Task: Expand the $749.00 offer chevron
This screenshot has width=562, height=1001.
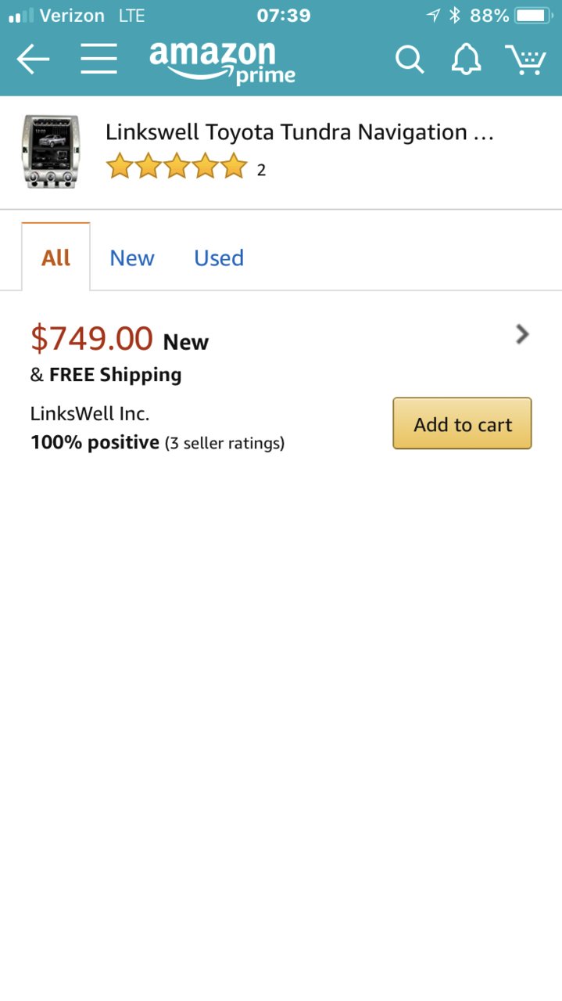Action: pyautogui.click(x=522, y=335)
